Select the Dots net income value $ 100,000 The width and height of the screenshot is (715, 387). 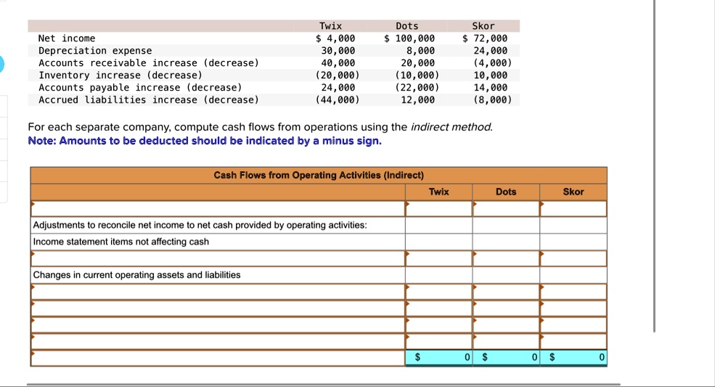click(x=409, y=38)
